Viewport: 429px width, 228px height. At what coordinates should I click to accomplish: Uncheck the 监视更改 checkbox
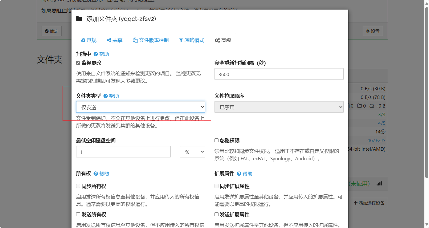pos(78,63)
